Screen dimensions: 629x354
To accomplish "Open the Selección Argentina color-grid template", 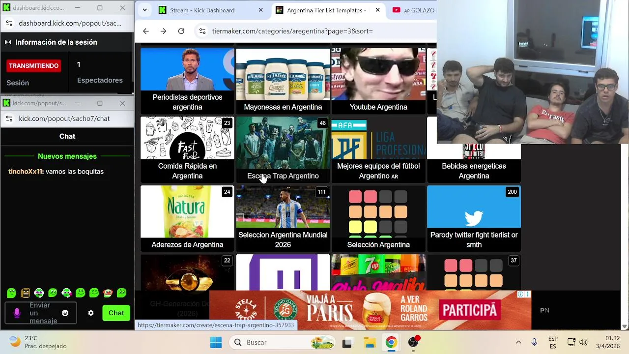I will click(378, 218).
